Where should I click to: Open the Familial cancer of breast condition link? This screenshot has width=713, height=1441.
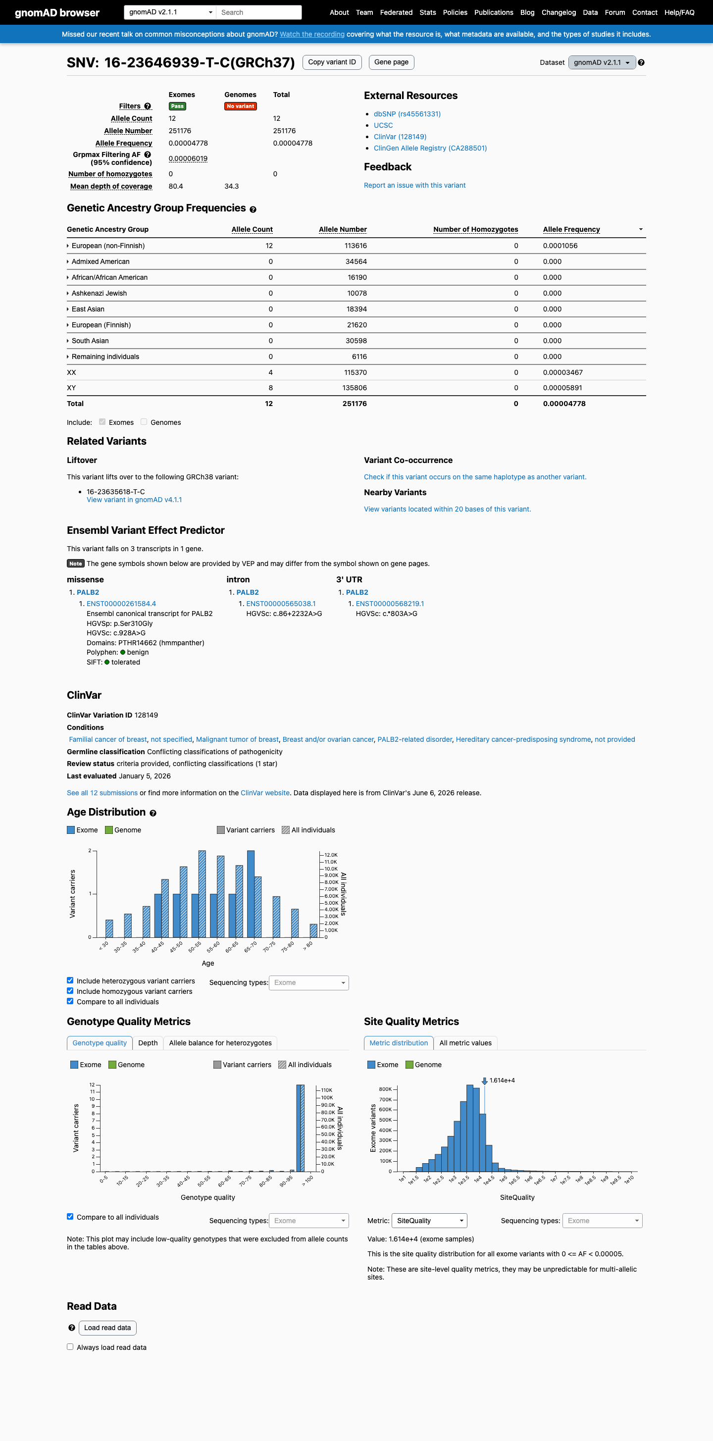click(x=108, y=739)
